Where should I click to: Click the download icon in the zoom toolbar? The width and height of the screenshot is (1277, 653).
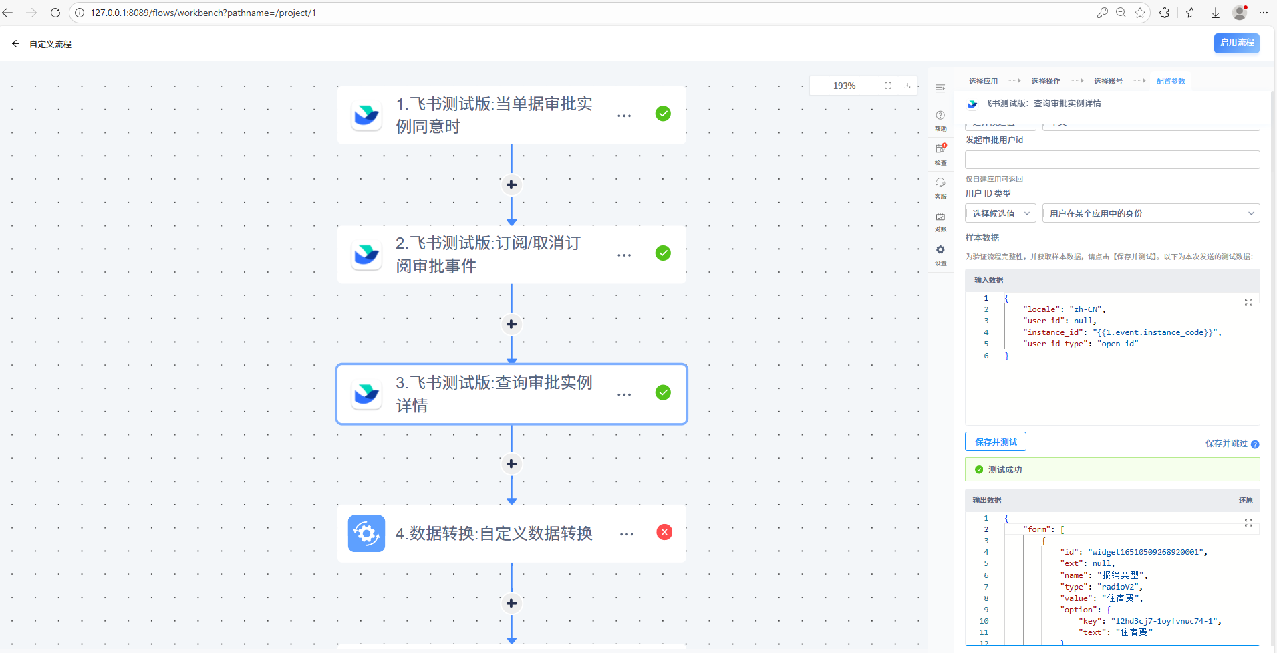(907, 86)
